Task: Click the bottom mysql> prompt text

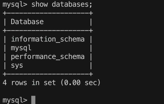Action: tap(15, 100)
